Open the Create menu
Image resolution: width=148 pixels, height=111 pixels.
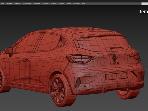pos(2,4)
